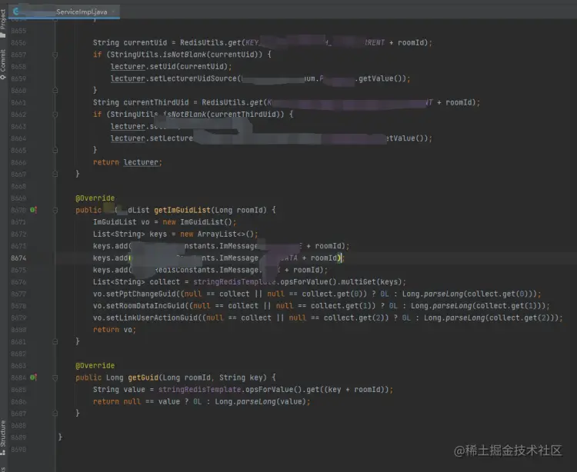
Task: Click 'stringRedisTemplate' in the String value line
Action: 199,390
